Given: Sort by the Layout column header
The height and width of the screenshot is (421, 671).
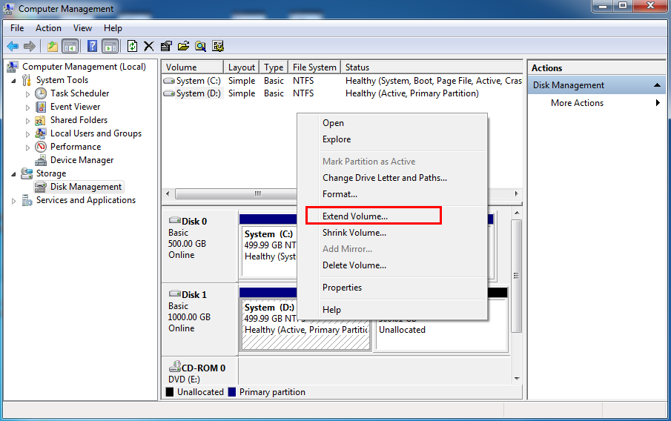Looking at the screenshot, I should (x=242, y=67).
